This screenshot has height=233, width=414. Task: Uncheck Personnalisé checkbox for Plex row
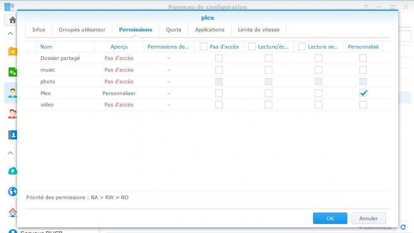[363, 93]
